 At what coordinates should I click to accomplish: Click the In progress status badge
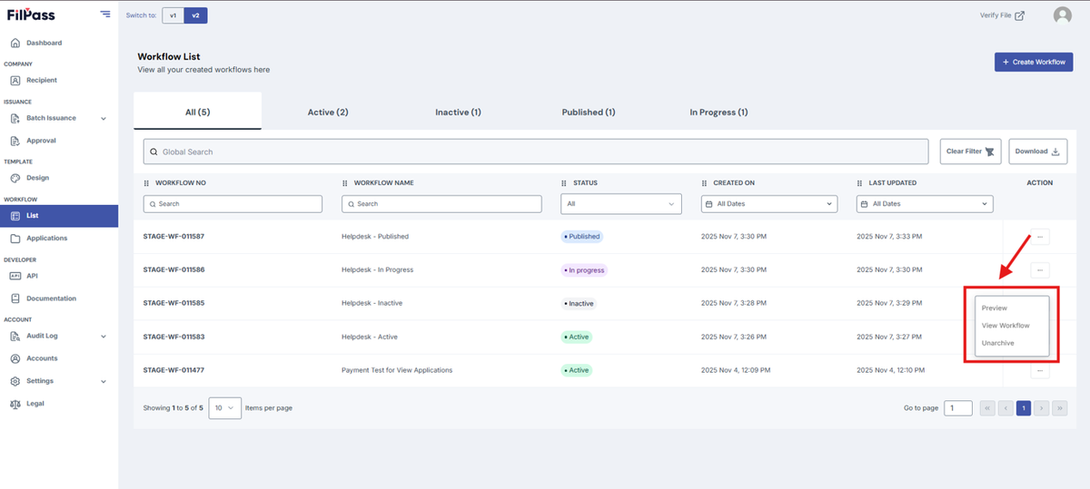click(x=583, y=269)
